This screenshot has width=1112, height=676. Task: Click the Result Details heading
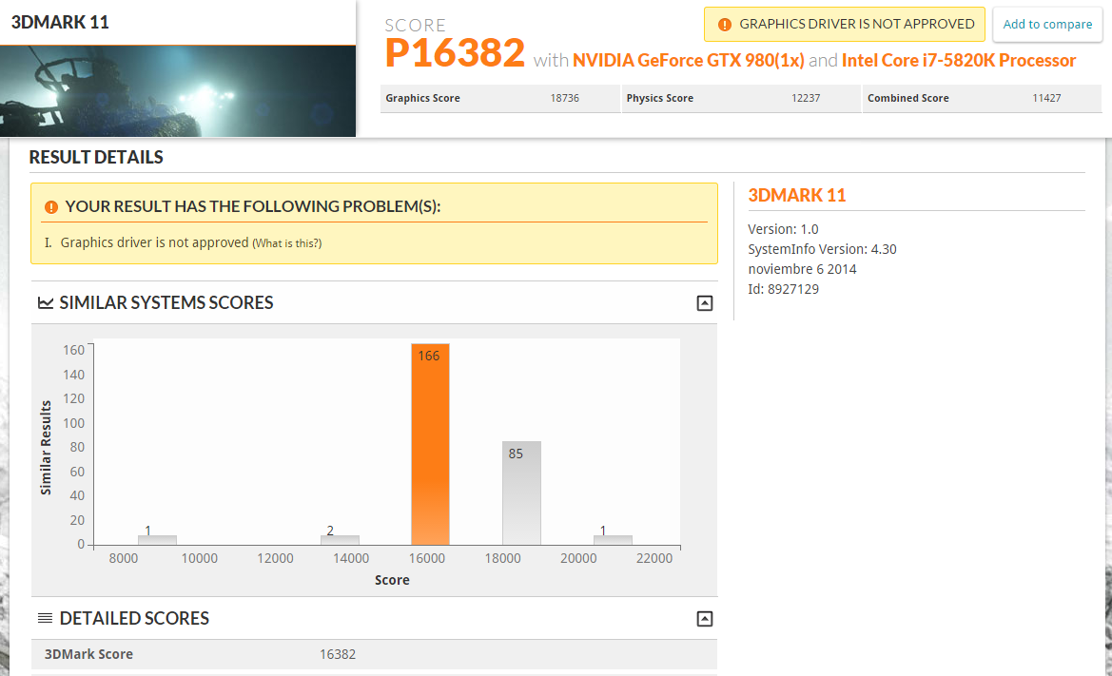(x=96, y=157)
